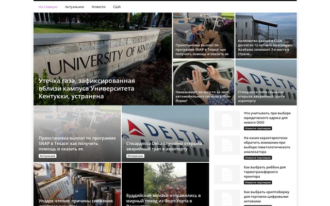Click document placeholder icon beside crypto exchange article
Screen dimensions: 330x206
[227, 198]
